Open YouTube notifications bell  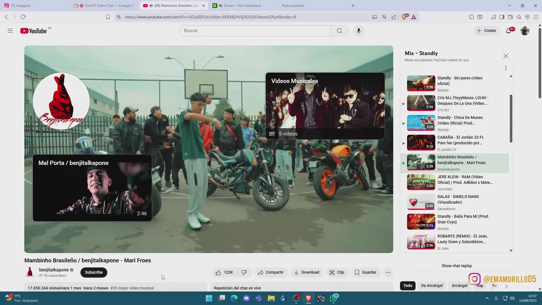coord(509,30)
